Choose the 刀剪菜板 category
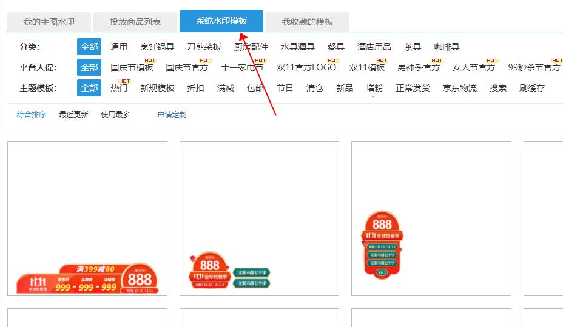Image resolution: width=563 pixels, height=327 pixels. coord(204,47)
